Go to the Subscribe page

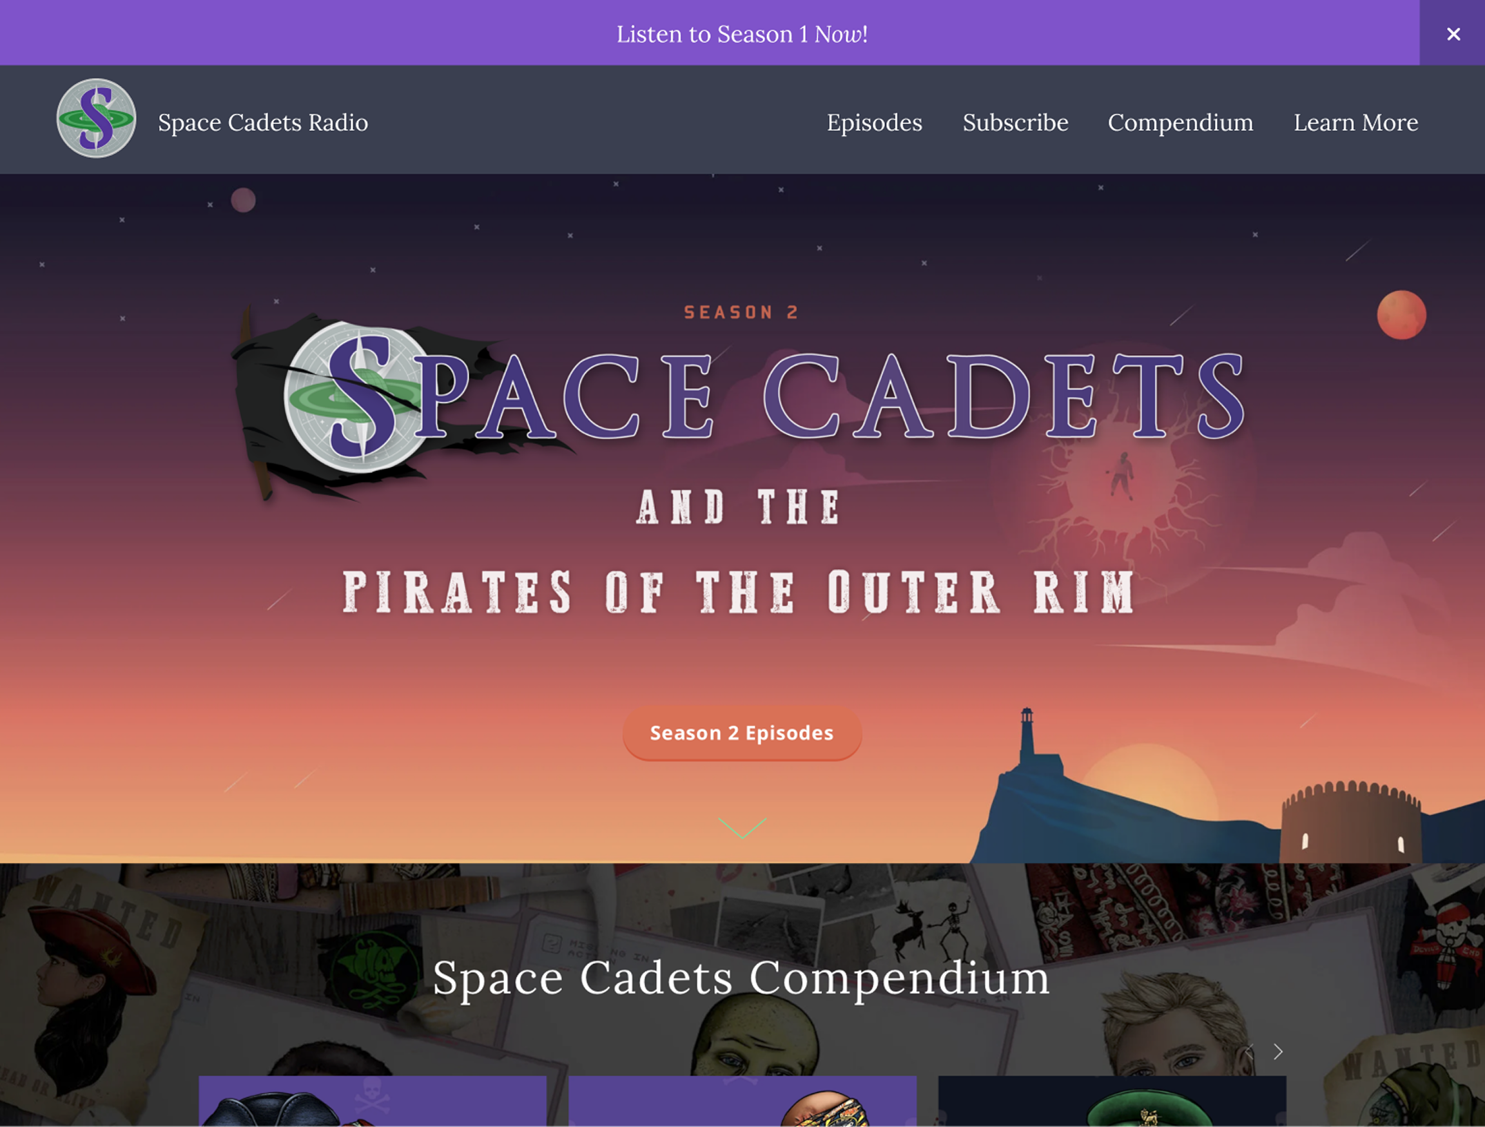1015,122
